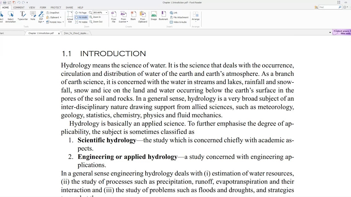The height and width of the screenshot is (197, 351).
Task: Click the Print icon in the quick access toolbar
Action: pos(5,2)
